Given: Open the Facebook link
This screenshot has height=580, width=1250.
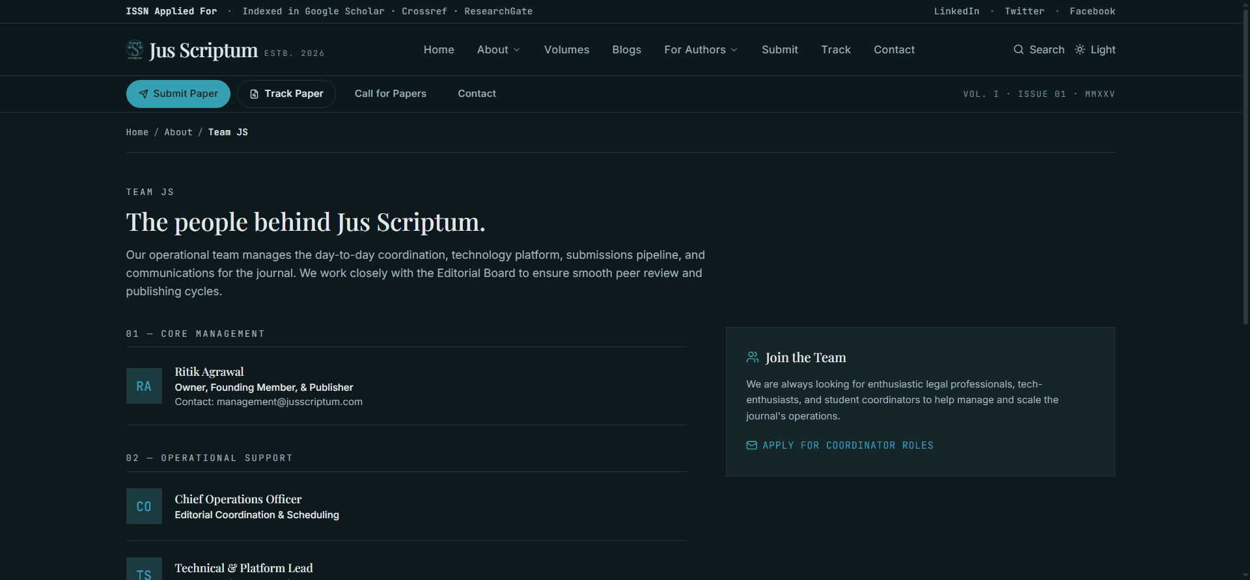Looking at the screenshot, I should click(x=1092, y=11).
